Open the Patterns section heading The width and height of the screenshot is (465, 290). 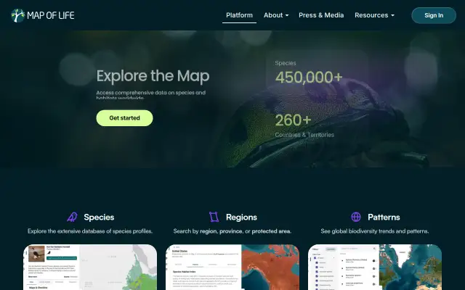pyautogui.click(x=384, y=217)
